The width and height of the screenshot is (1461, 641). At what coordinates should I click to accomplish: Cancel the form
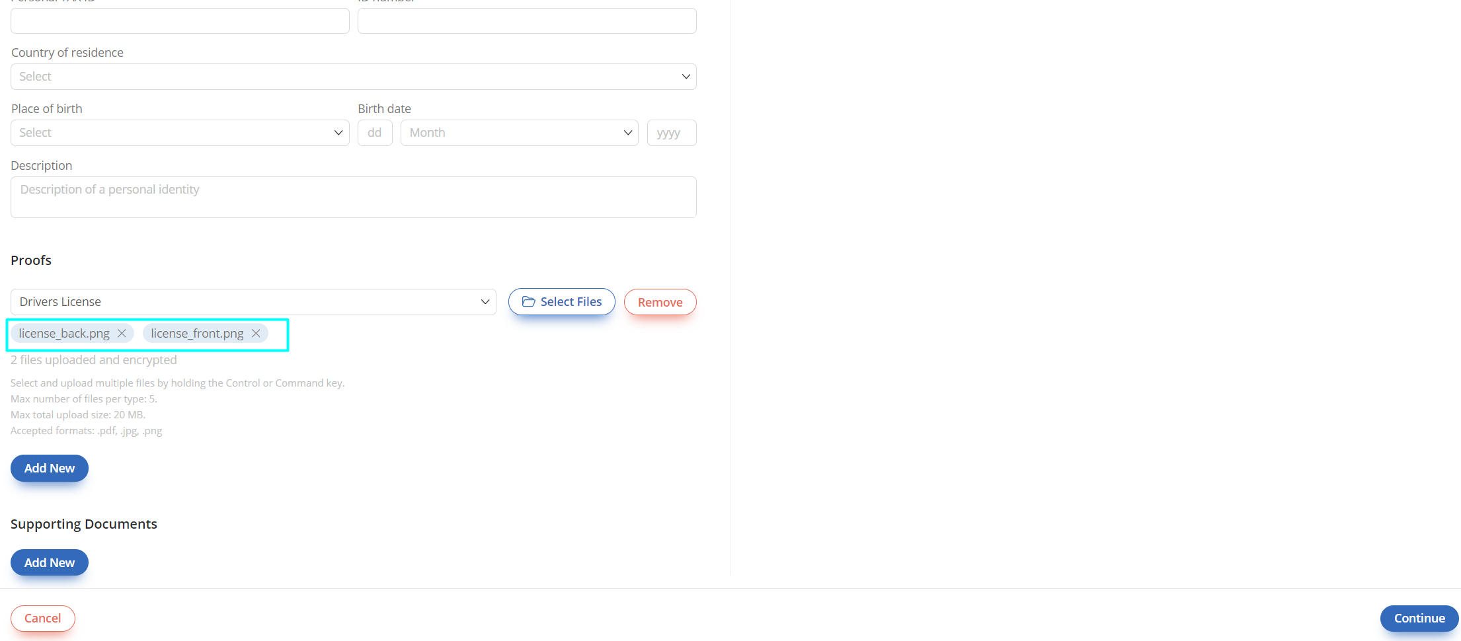point(43,618)
